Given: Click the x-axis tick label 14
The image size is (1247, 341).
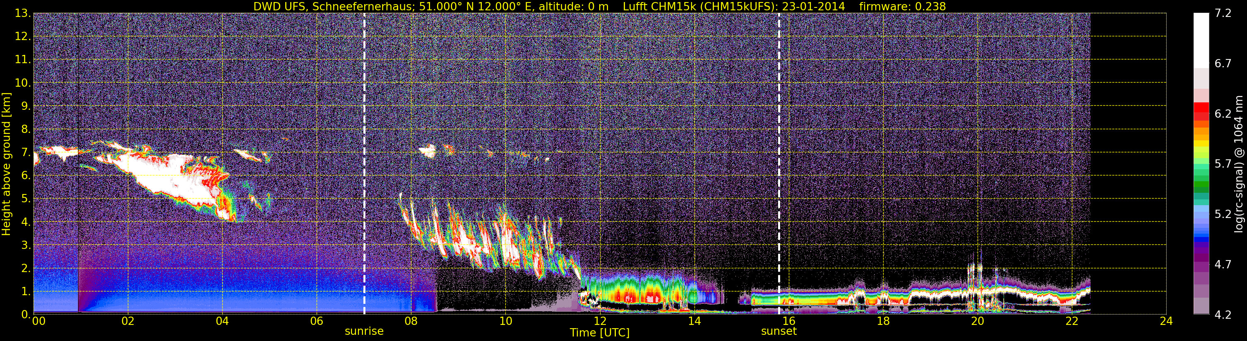Looking at the screenshot, I should (x=694, y=321).
